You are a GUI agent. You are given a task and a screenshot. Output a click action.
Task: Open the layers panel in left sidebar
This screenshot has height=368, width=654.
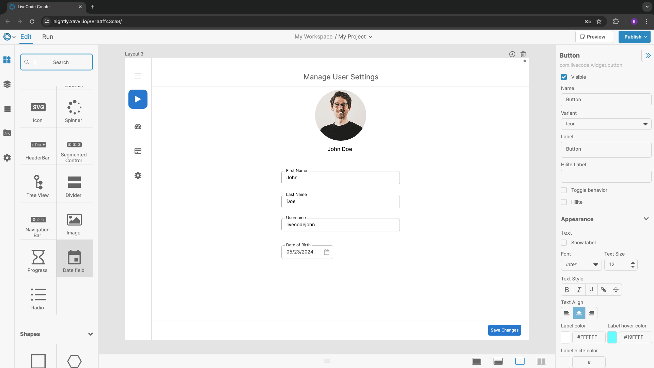coord(7,84)
